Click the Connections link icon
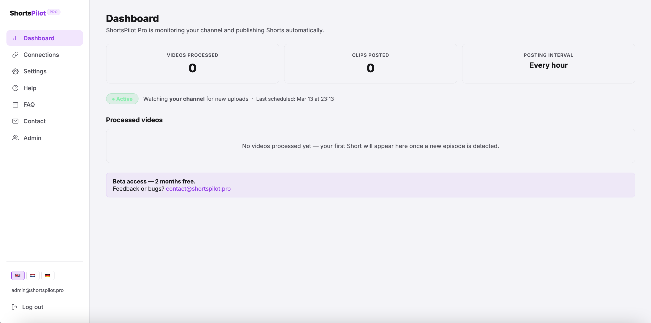The image size is (651, 323). tap(15, 55)
